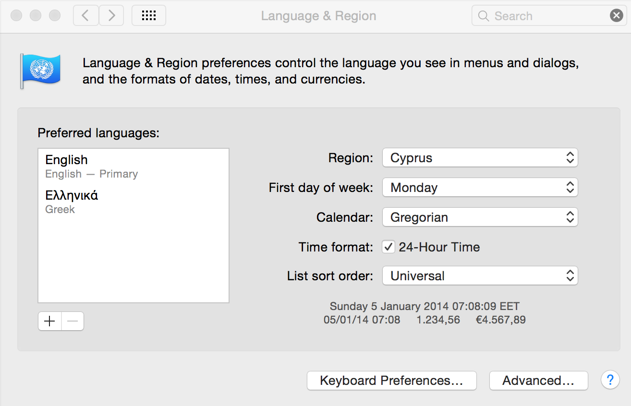Toggle the 24-Hour Time checkbox

[388, 247]
